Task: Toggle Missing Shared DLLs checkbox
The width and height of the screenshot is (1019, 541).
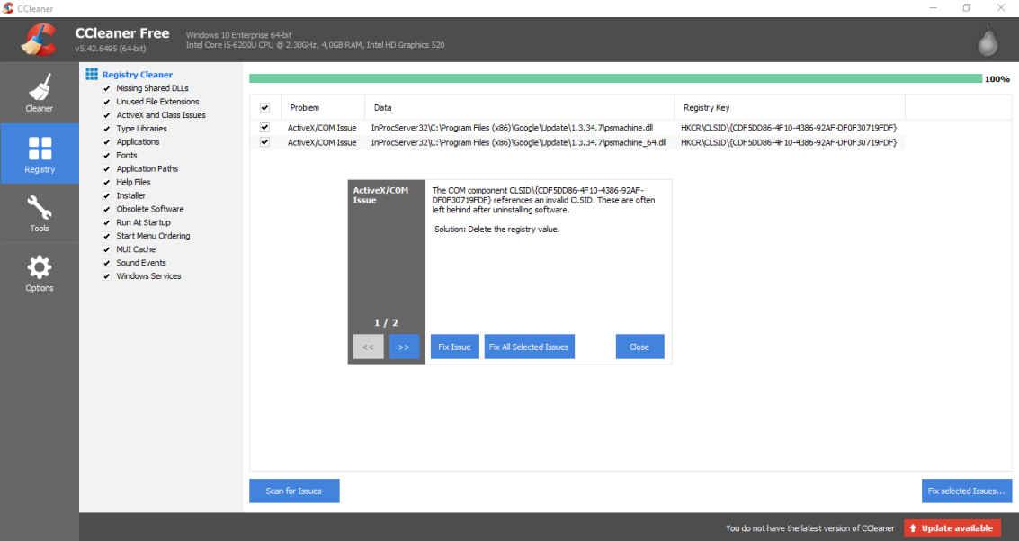Action: pos(107,88)
